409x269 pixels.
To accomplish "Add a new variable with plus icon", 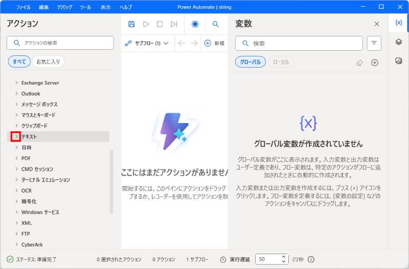I will click(x=375, y=63).
